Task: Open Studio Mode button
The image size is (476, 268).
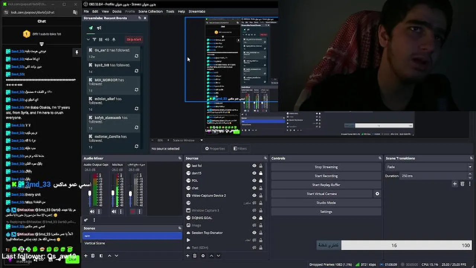Action: click(x=326, y=203)
